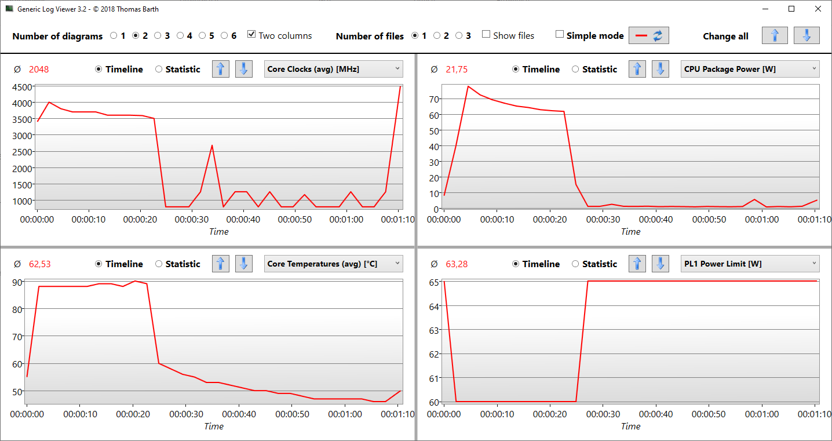Viewport: 832px width, 441px height.
Task: Uncheck the Two columns checkbox
Action: tap(251, 35)
